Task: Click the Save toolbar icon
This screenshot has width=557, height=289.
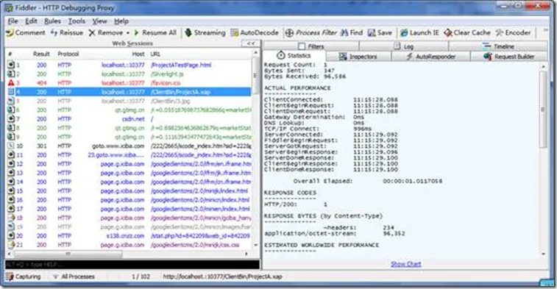Action: (x=372, y=32)
